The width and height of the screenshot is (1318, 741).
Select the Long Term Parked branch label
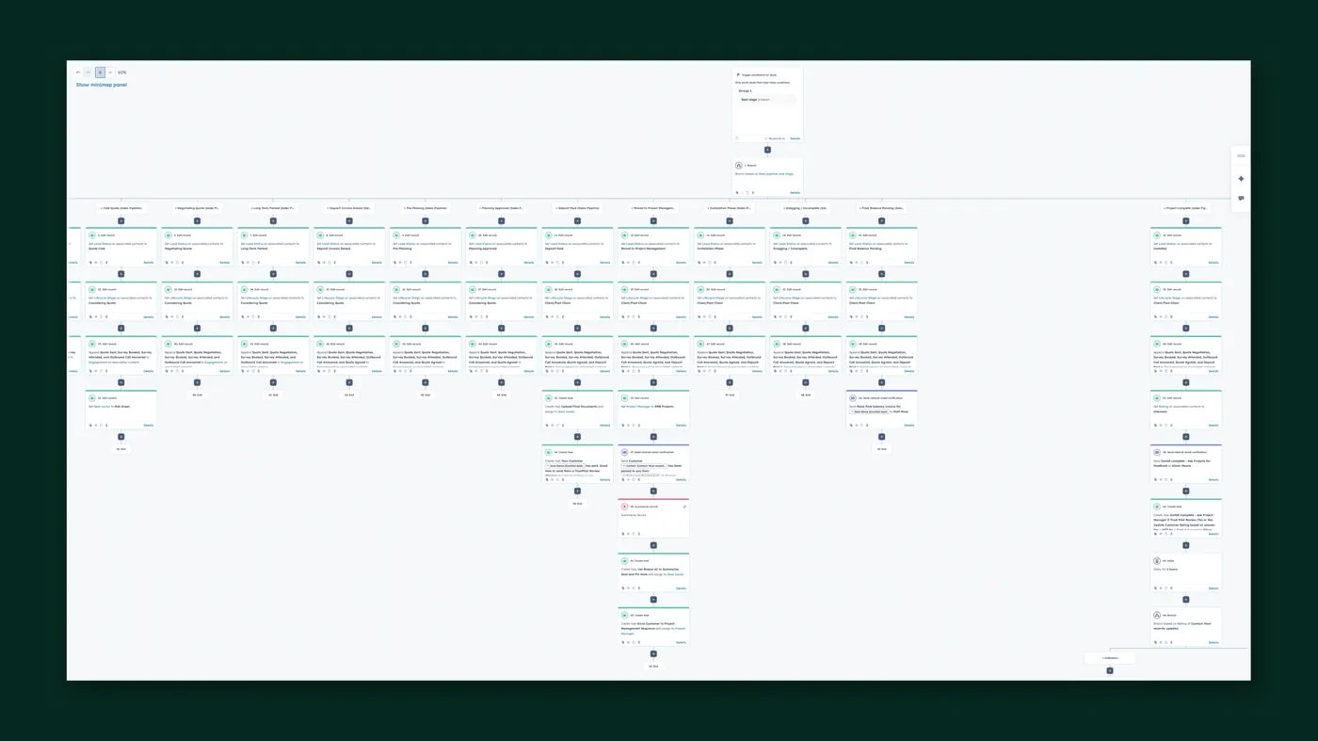273,208
